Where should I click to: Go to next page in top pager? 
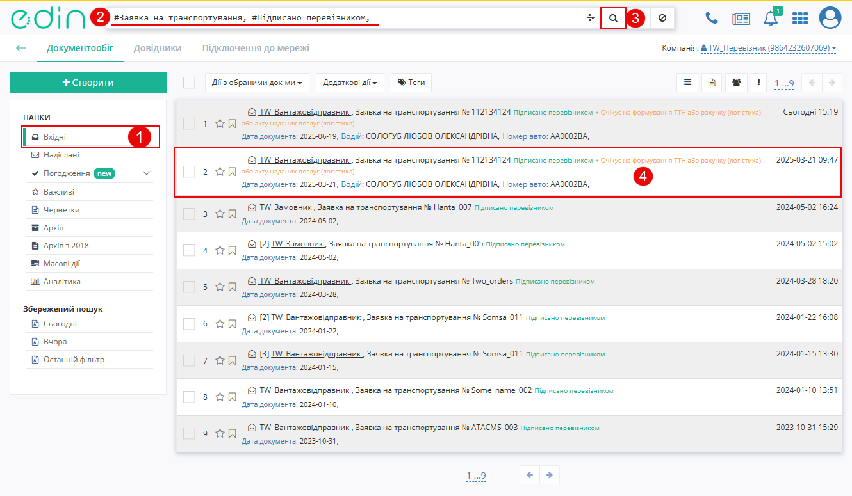pyautogui.click(x=832, y=83)
